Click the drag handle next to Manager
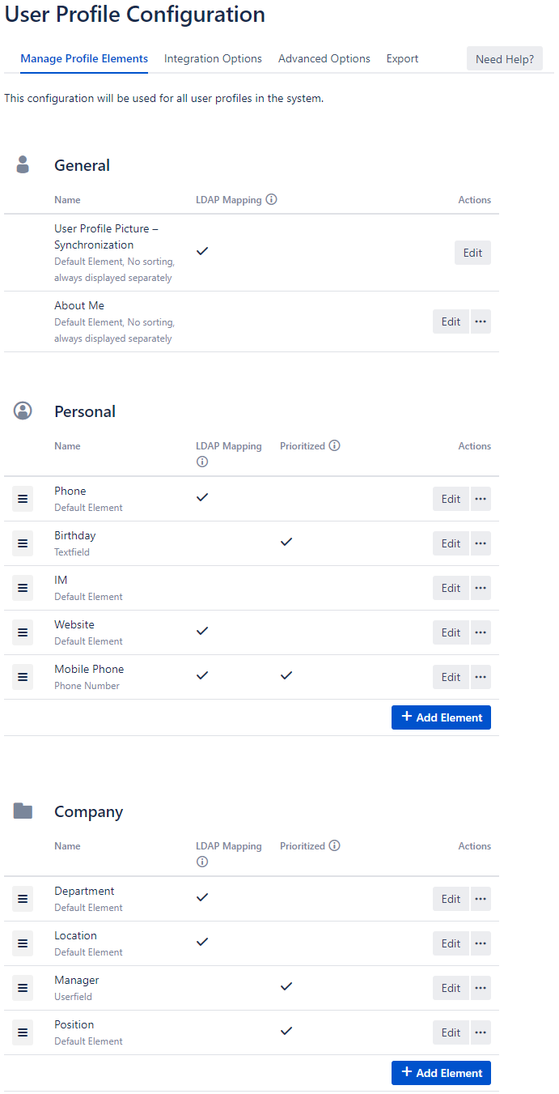 pos(23,988)
